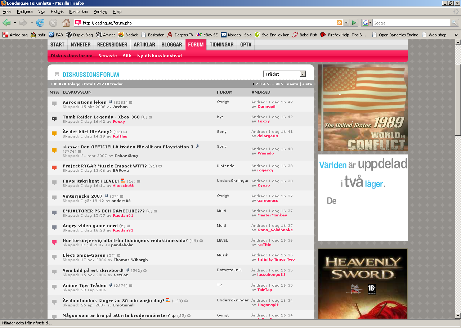Open the Electronica-tipsen thread

point(84,255)
